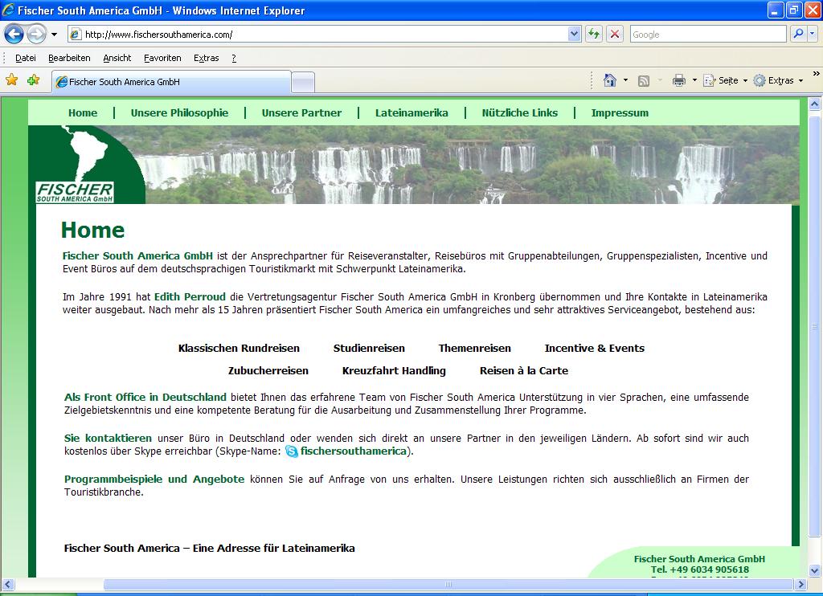This screenshot has width=823, height=596.
Task: Expand the Print options dropdown arrow
Action: (694, 80)
